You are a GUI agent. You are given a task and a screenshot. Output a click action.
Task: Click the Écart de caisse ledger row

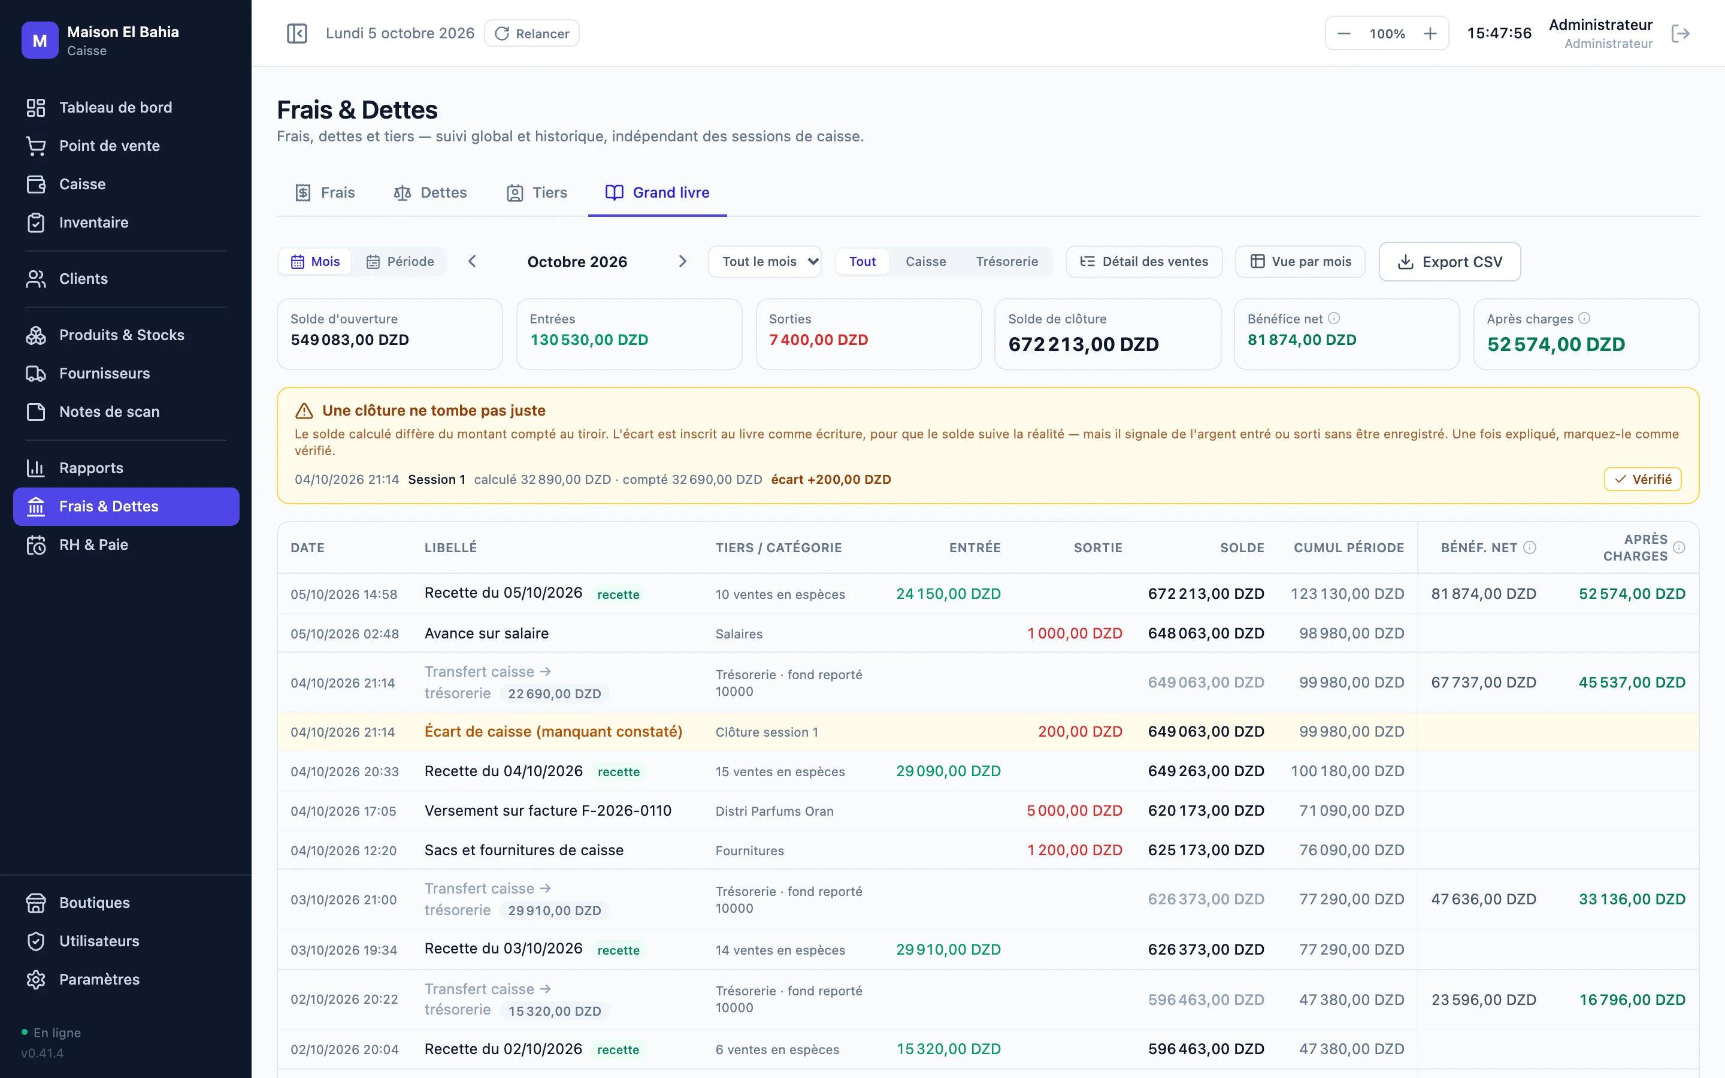click(988, 731)
